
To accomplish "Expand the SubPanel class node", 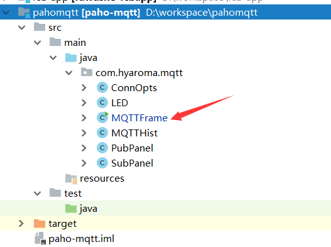I will click(84, 163).
